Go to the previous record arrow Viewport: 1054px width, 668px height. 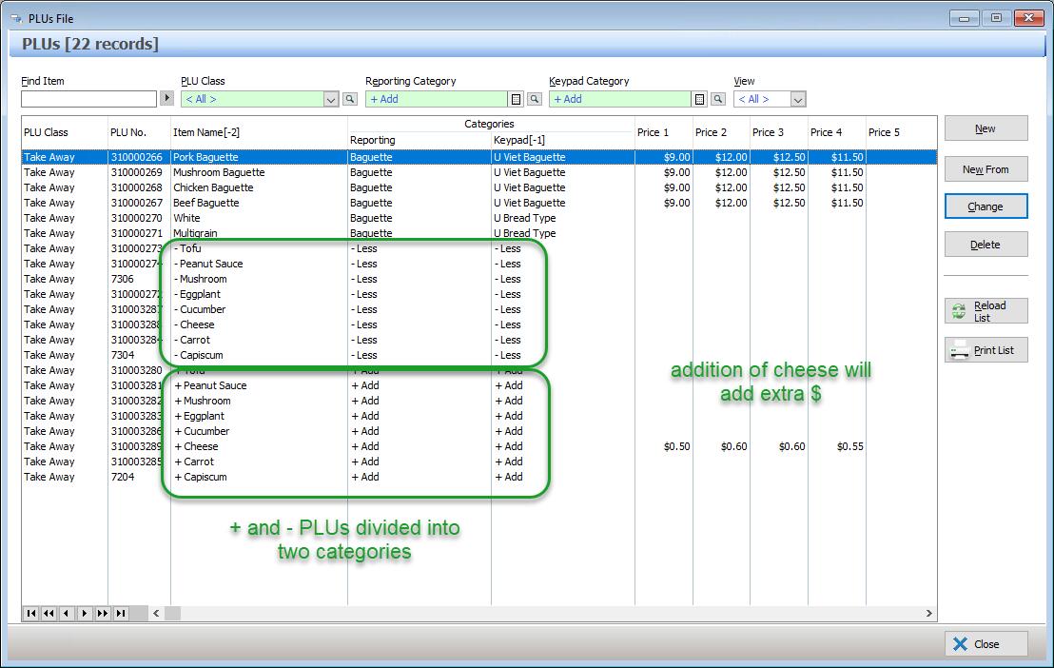tap(67, 614)
